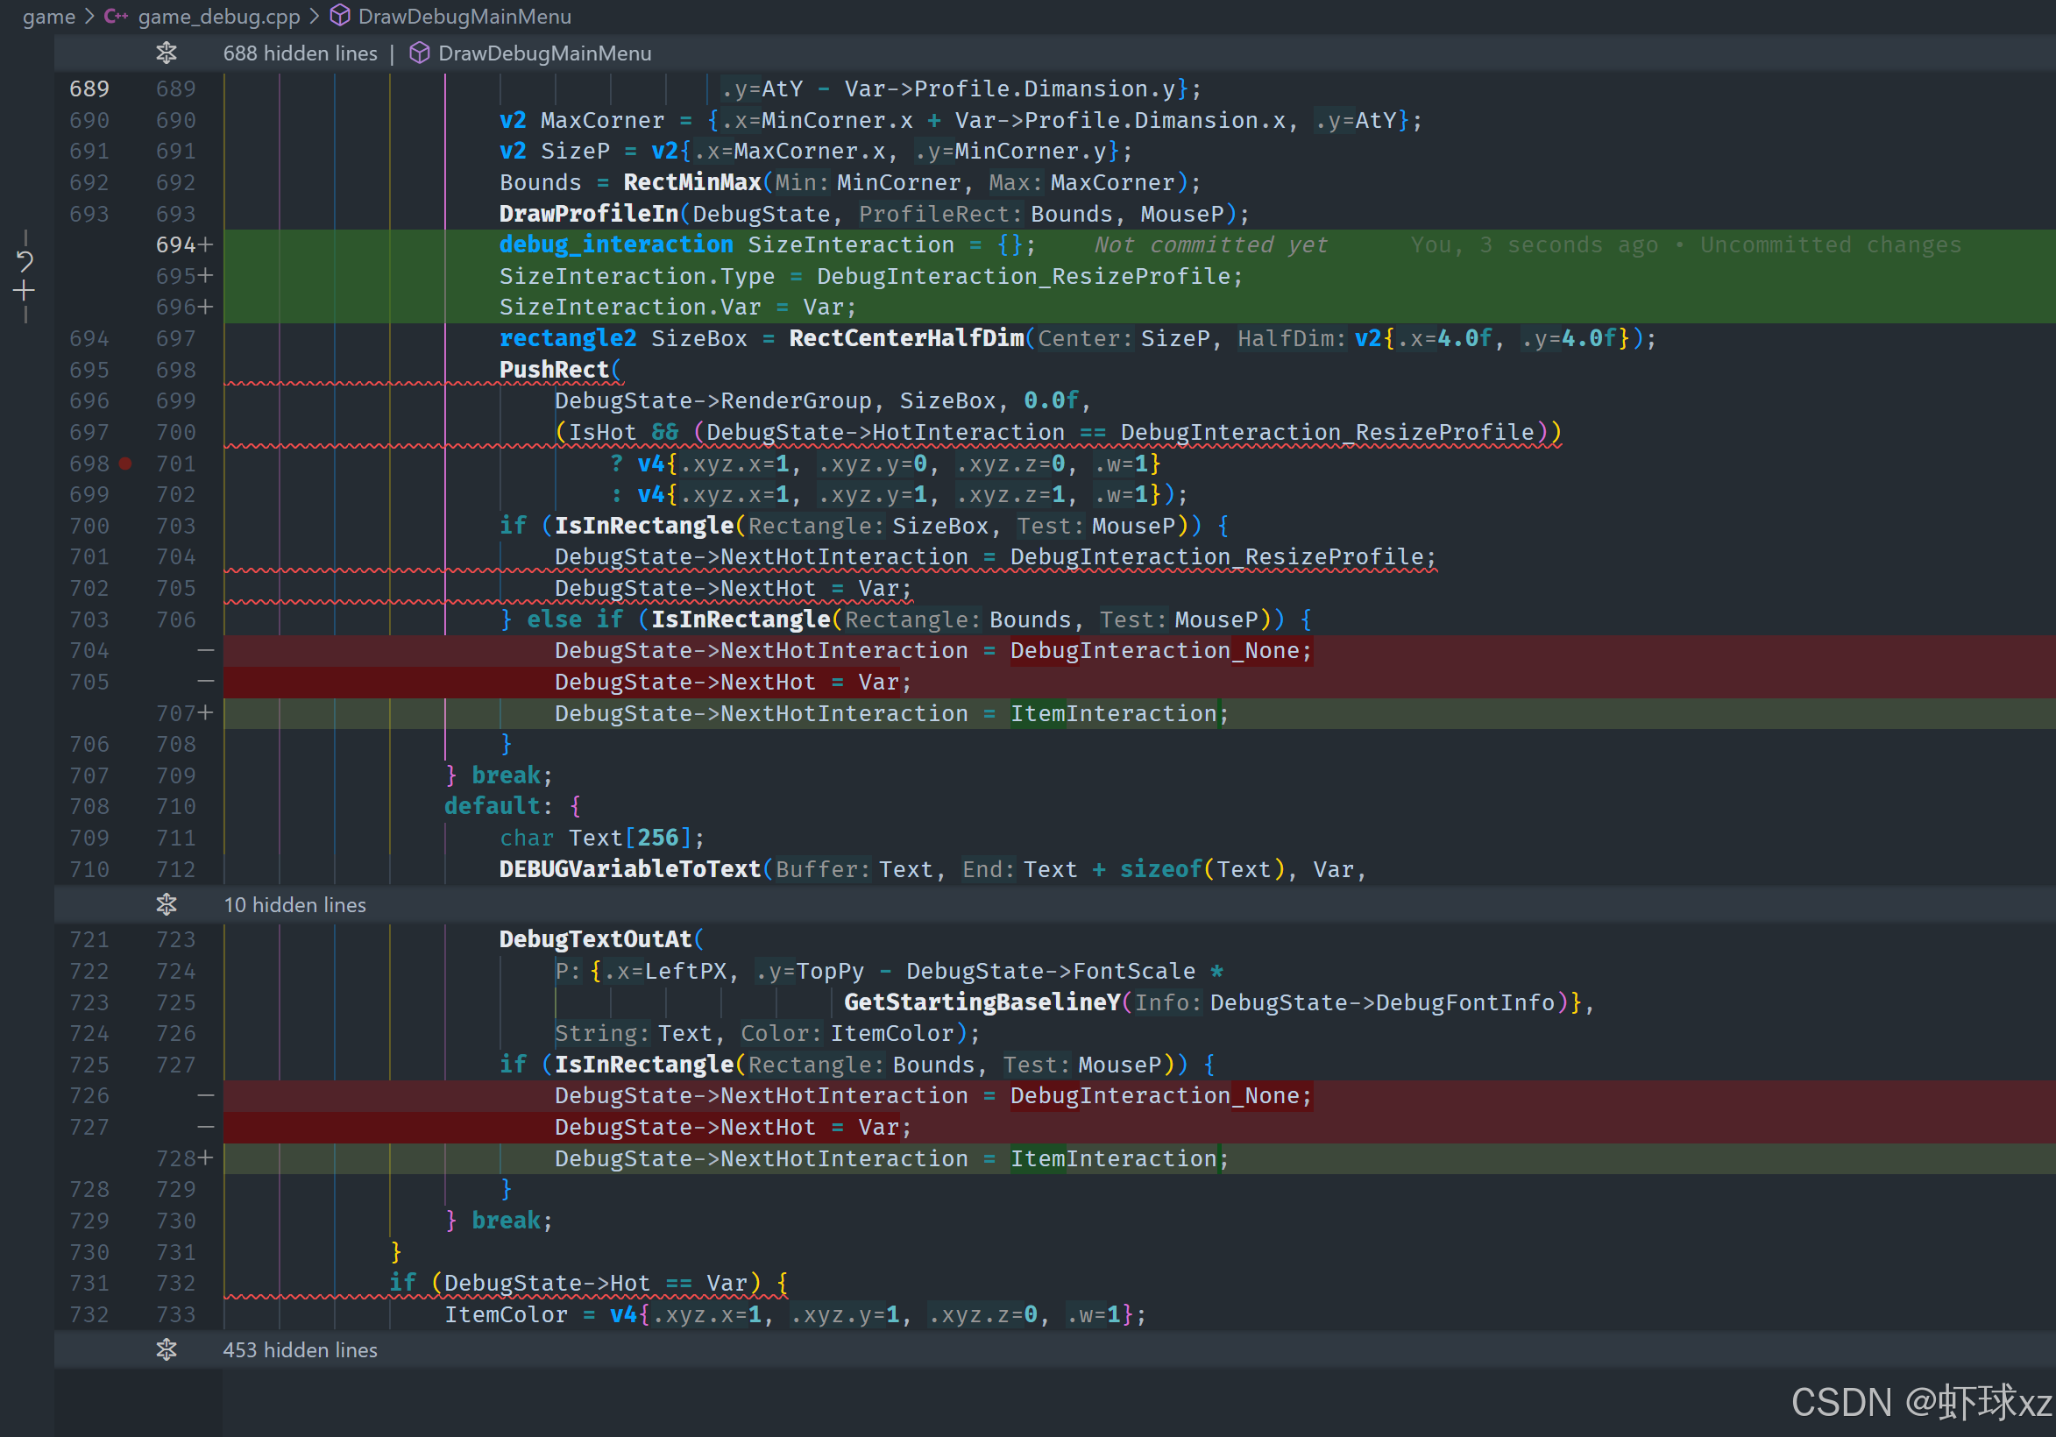The height and width of the screenshot is (1437, 2056).
Task: Click the minus marker on removed line 704
Action: point(206,651)
